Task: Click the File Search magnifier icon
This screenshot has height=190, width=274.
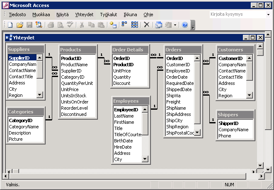Action: [x=39, y=25]
